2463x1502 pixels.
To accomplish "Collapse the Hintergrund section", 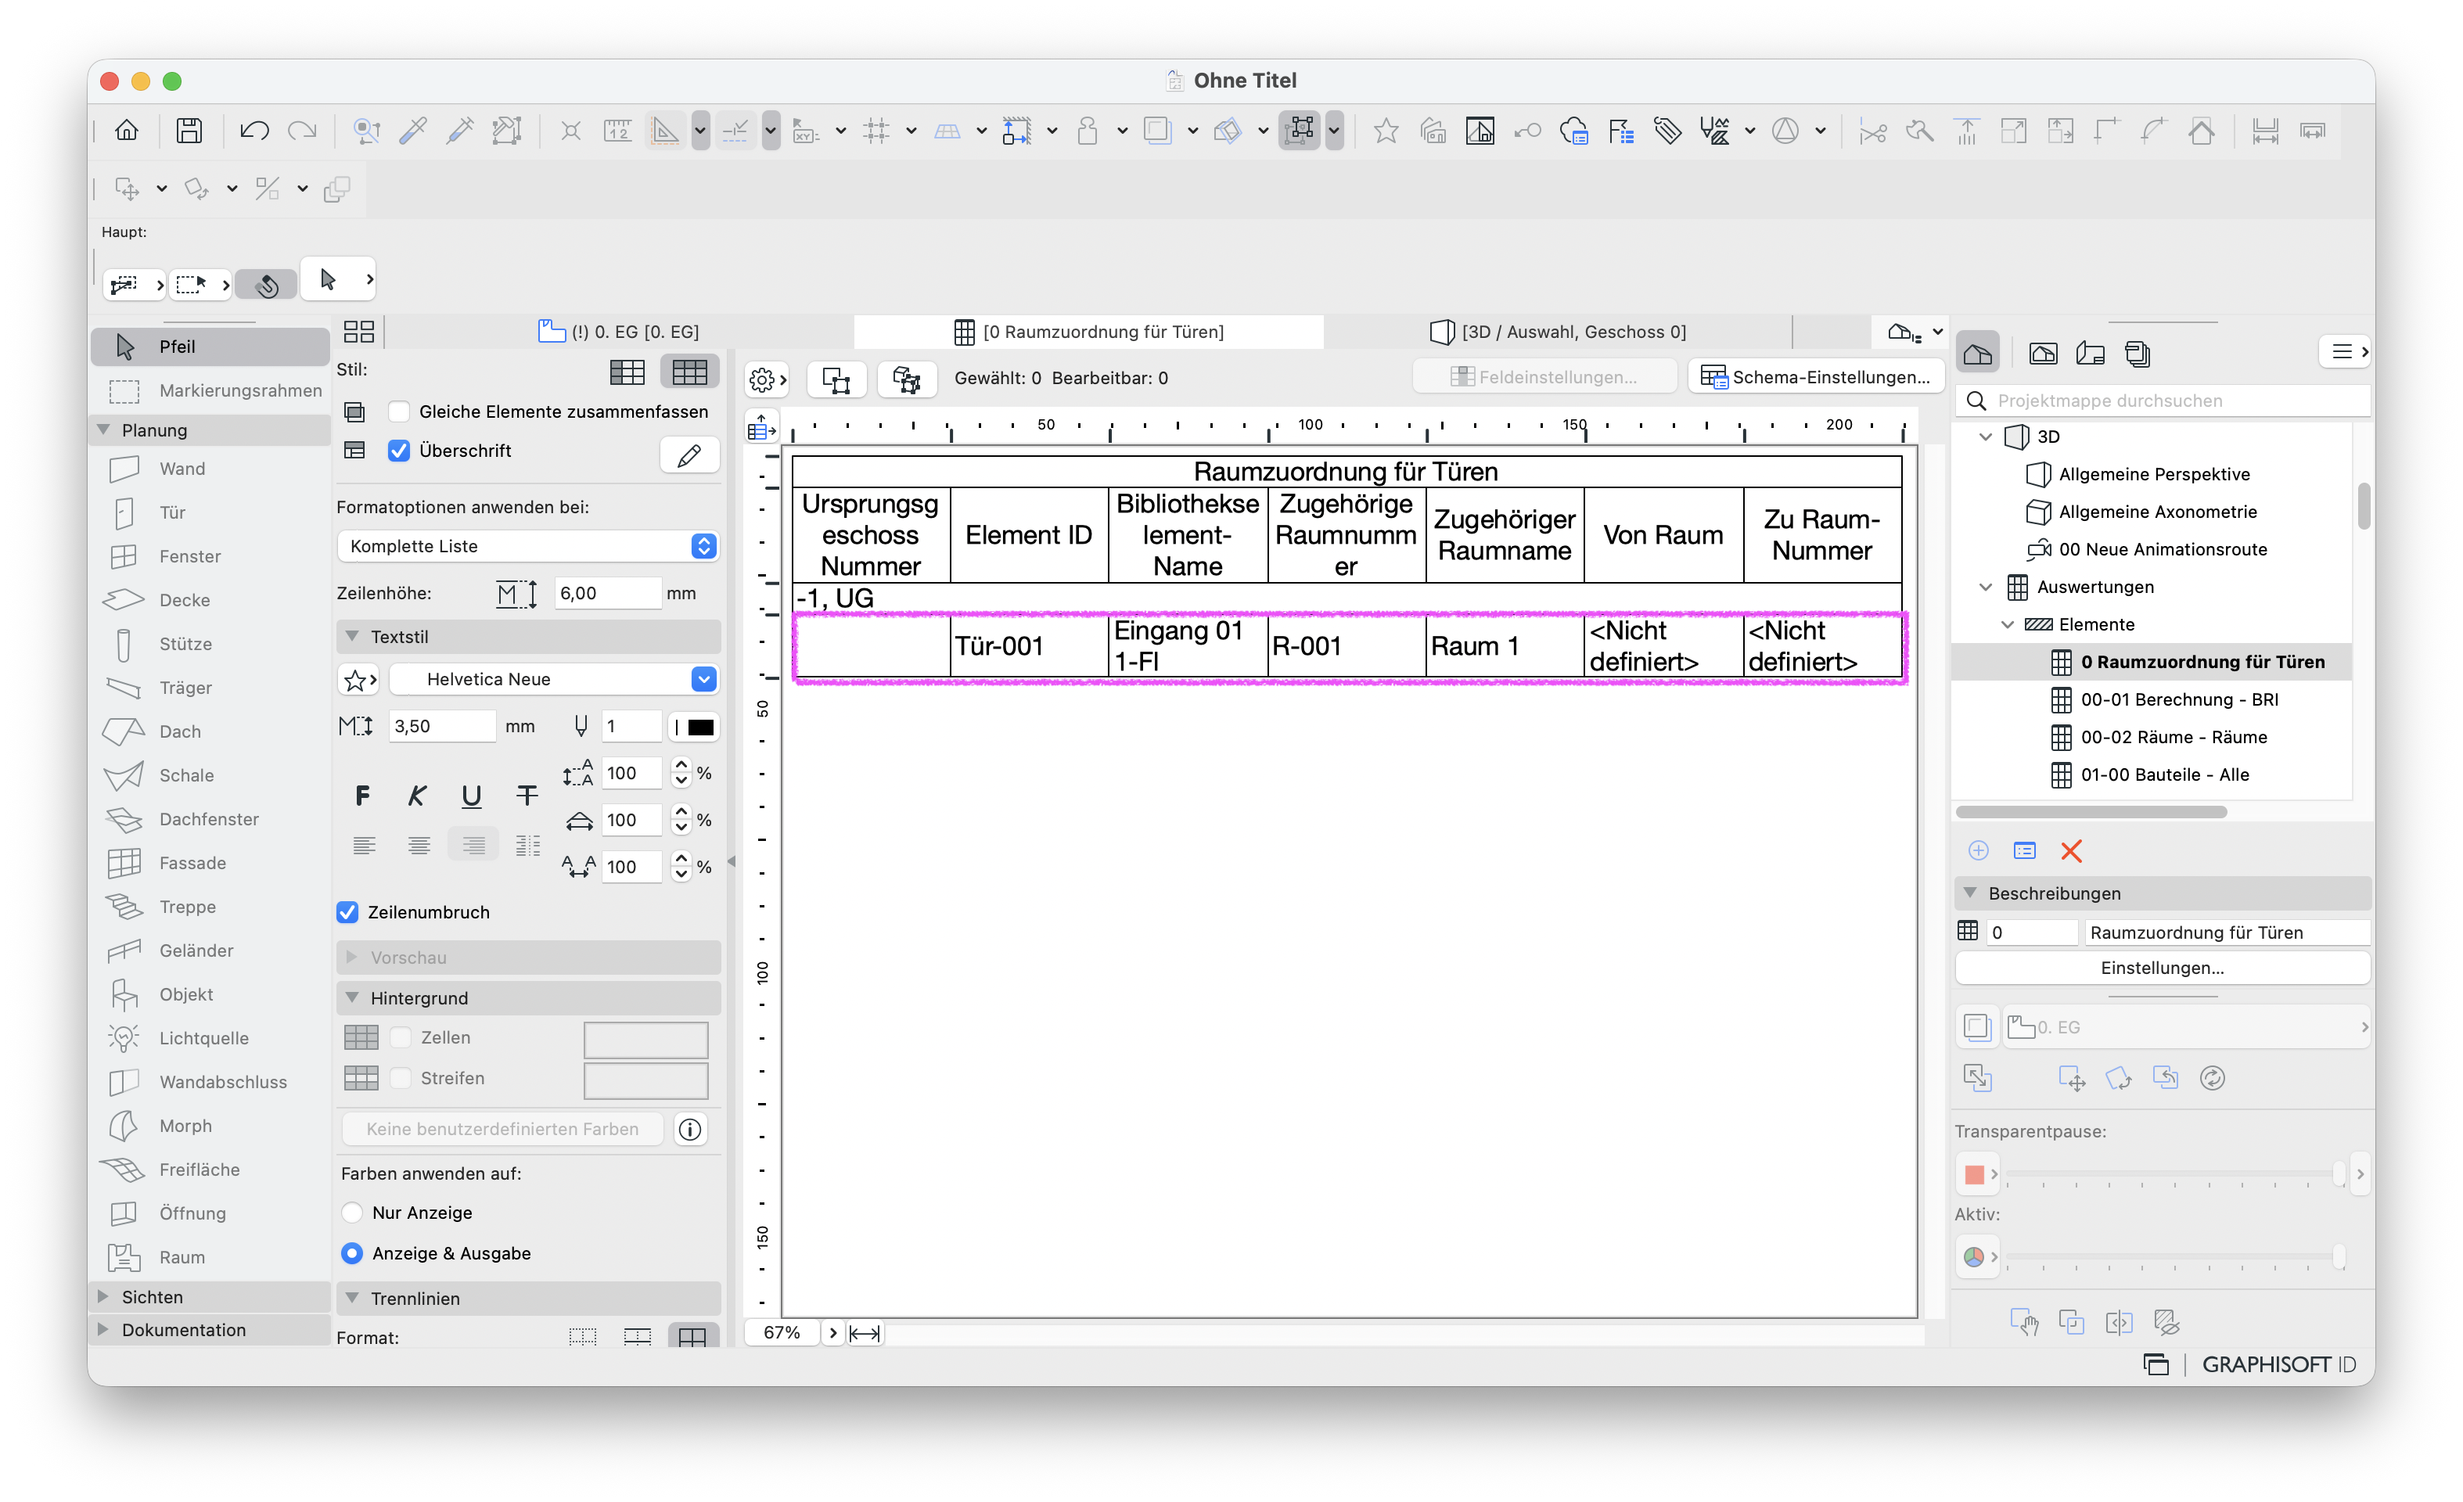I will [352, 998].
